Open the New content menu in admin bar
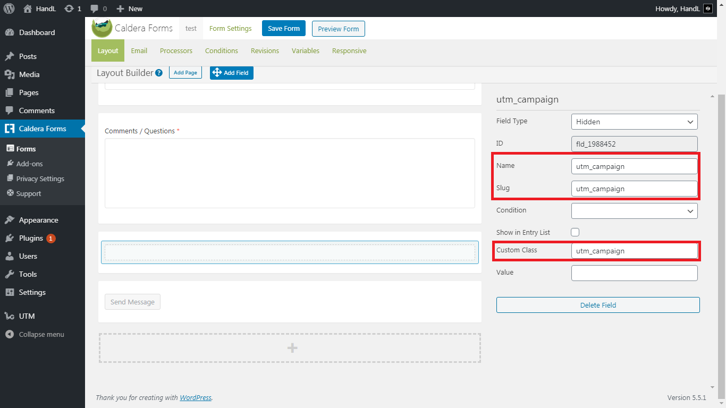The width and height of the screenshot is (726, 408). coord(129,8)
